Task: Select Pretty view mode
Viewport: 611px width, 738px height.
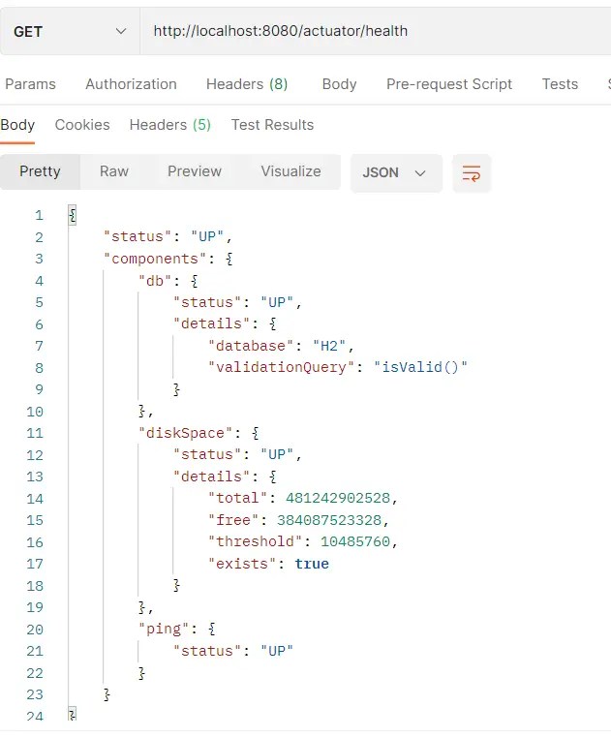Action: (40, 171)
